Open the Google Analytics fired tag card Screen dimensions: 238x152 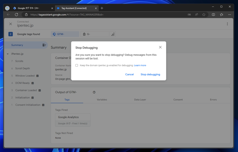[x=73, y=120]
